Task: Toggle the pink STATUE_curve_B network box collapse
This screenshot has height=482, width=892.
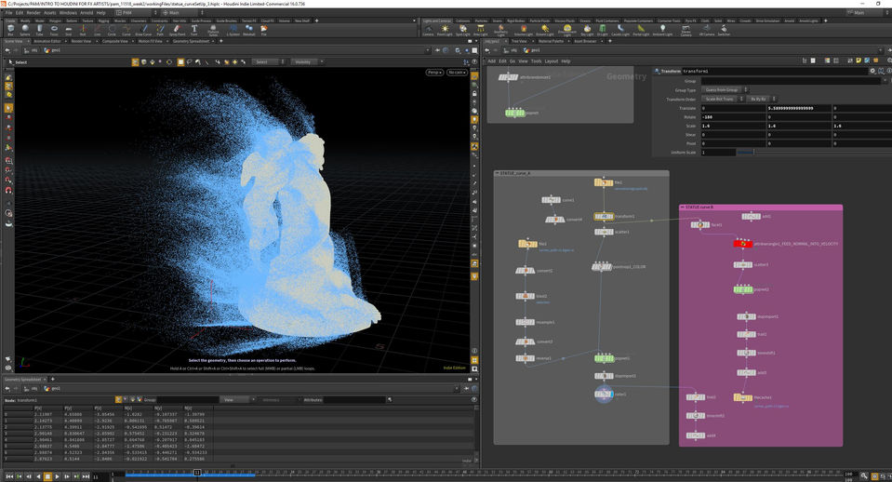Action: [683, 208]
